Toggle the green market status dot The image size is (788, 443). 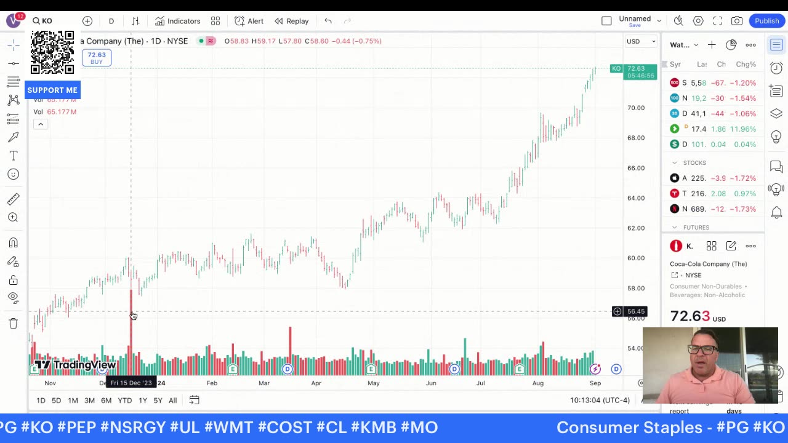click(x=201, y=41)
